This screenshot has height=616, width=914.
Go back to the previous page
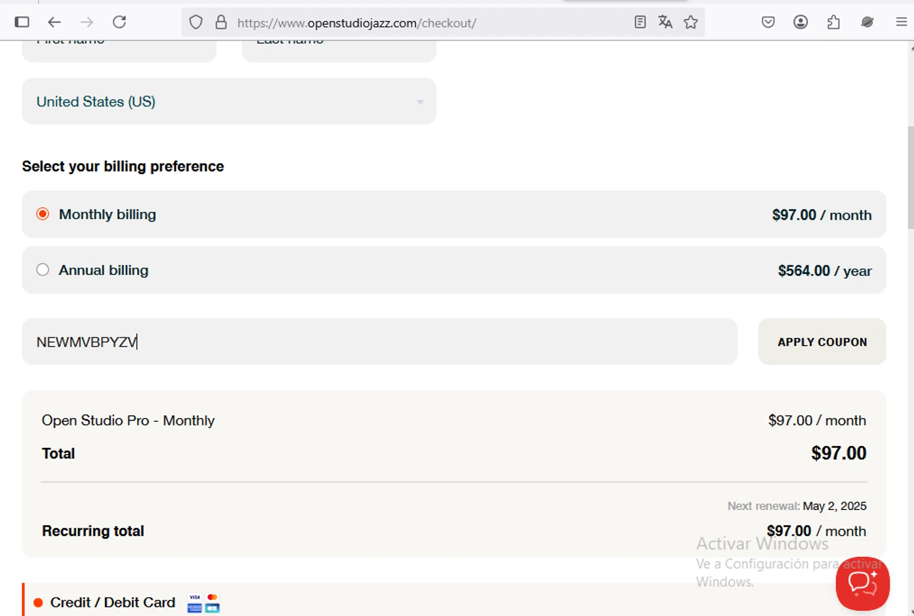click(x=54, y=23)
